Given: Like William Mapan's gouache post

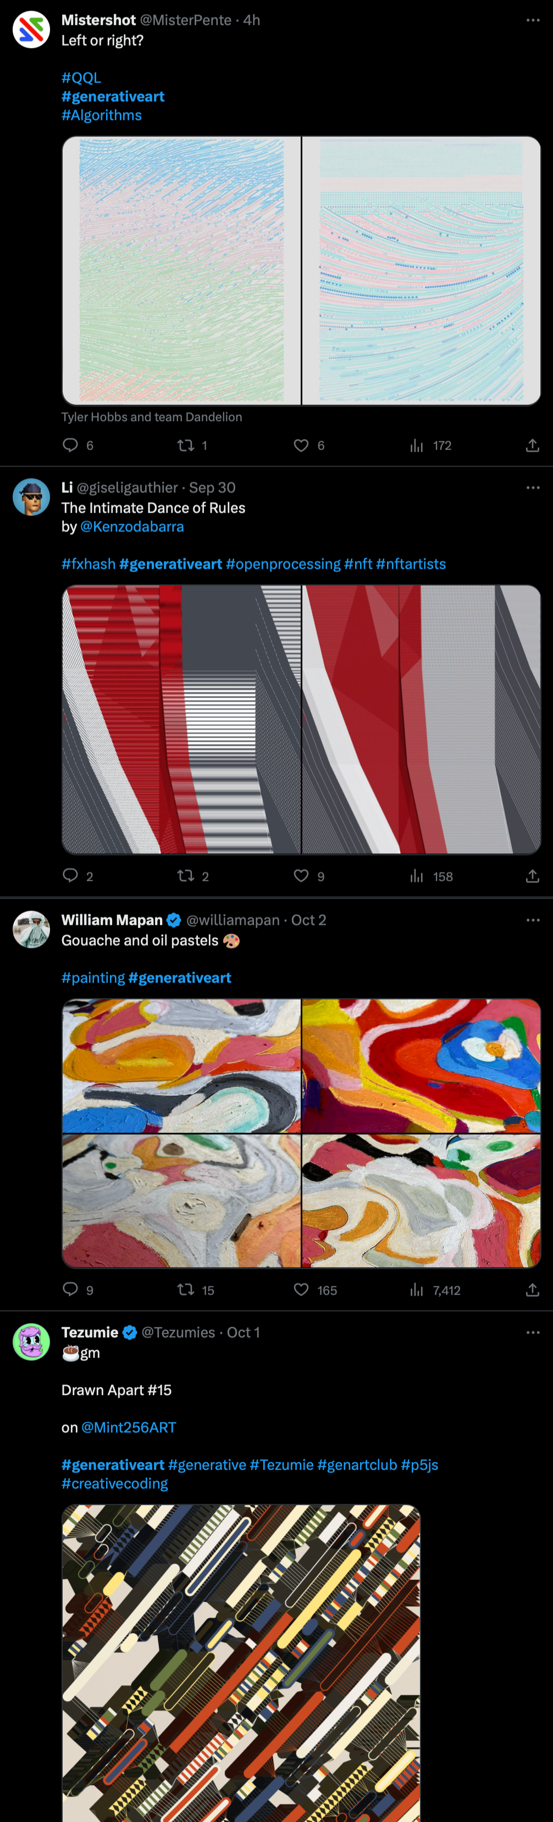Looking at the screenshot, I should tap(301, 1290).
